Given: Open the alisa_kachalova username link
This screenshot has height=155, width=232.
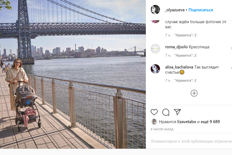Looking at the screenshot, I should coord(180,67).
